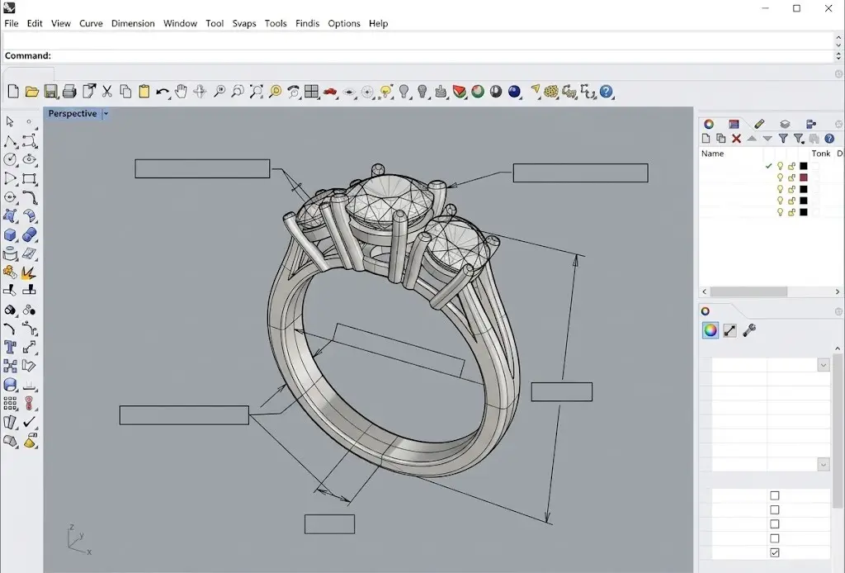Click the black color swatch in the checkmarked layer row
The image size is (845, 573).
coord(804,166)
